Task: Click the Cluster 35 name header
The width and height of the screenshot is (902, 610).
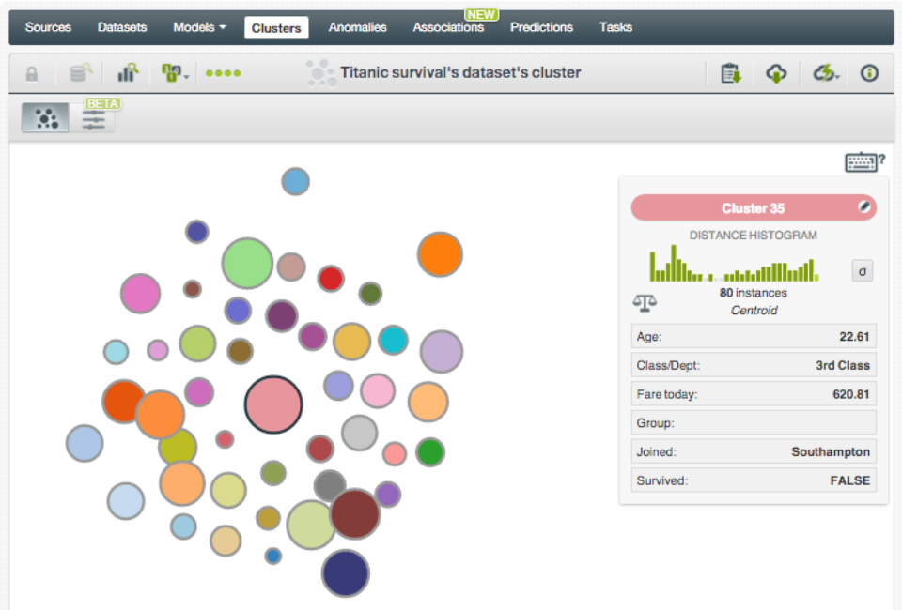Action: point(752,208)
